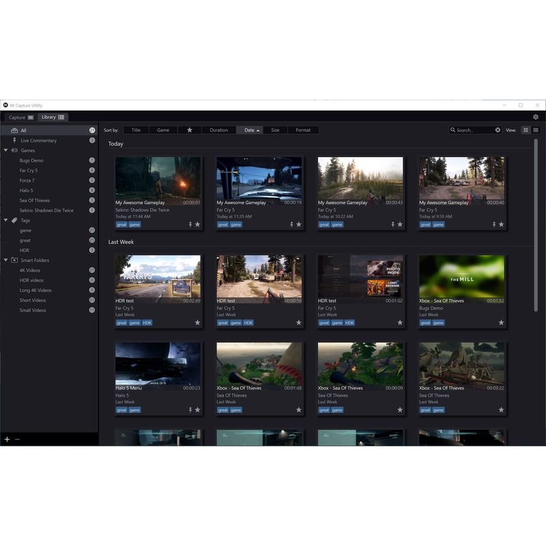Screen dimensions: 546x546
Task: Open the Short Videos smart folder
Action: (x=49, y=300)
